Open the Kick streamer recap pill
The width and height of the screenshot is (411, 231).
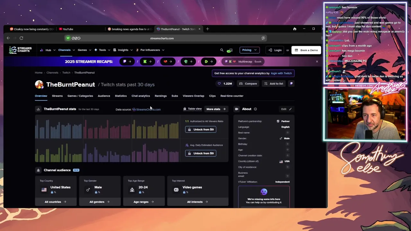pos(147,62)
